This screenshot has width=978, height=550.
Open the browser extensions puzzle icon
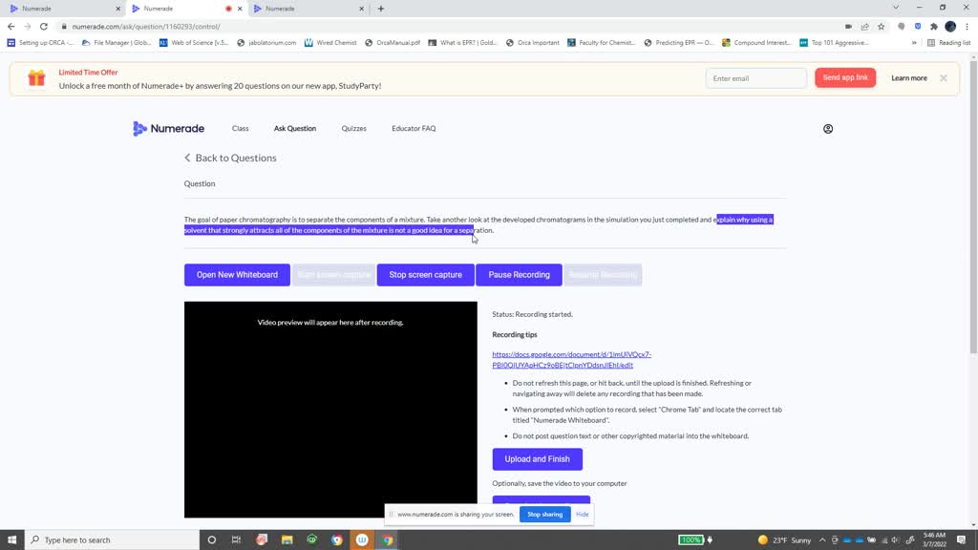(934, 27)
